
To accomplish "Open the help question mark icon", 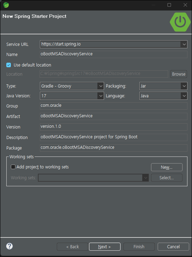I will [9, 246].
